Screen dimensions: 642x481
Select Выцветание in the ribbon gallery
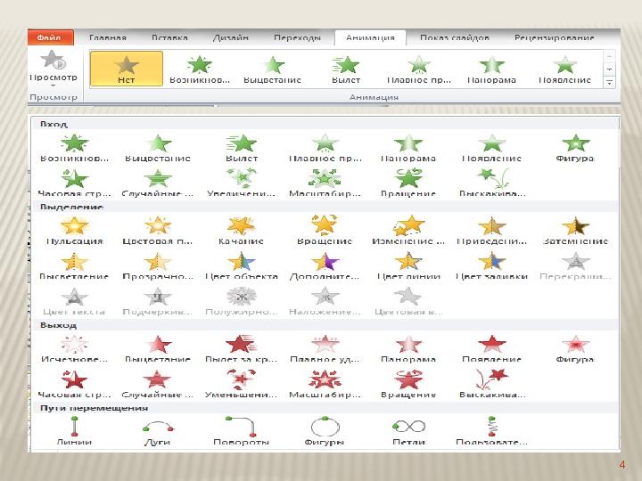click(x=273, y=69)
